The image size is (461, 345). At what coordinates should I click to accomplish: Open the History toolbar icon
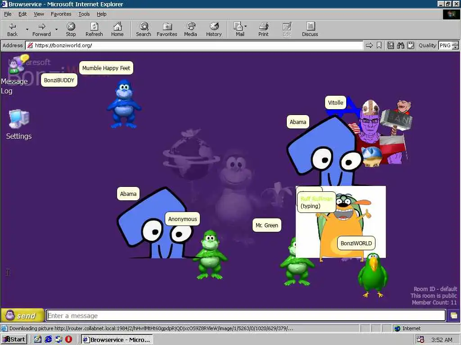tap(214, 29)
